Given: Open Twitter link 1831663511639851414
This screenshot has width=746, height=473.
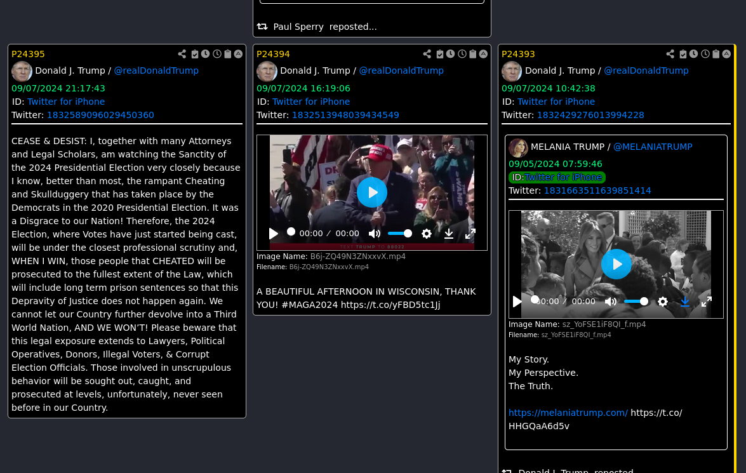Looking at the screenshot, I should click(597, 191).
